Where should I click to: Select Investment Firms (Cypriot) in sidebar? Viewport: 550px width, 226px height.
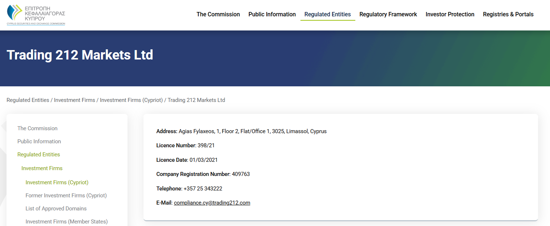coord(57,182)
